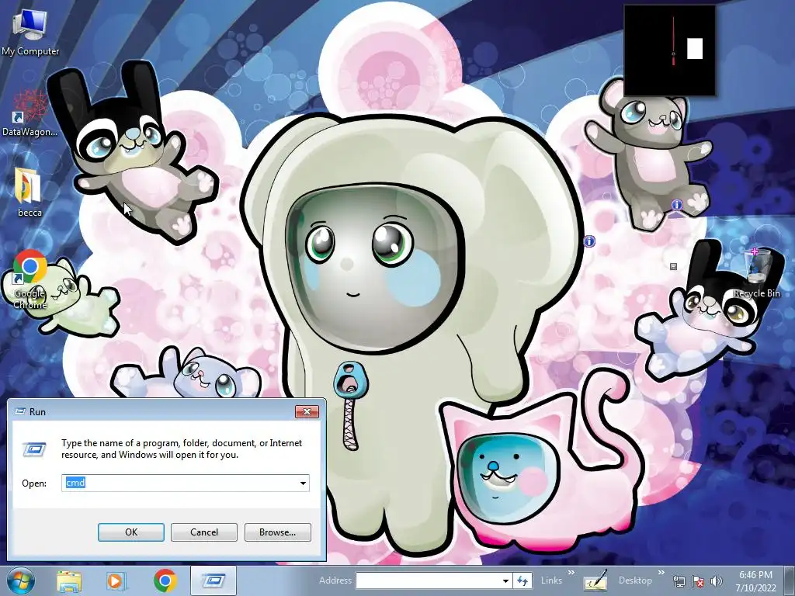Open the Start menu orb

(x=20, y=580)
